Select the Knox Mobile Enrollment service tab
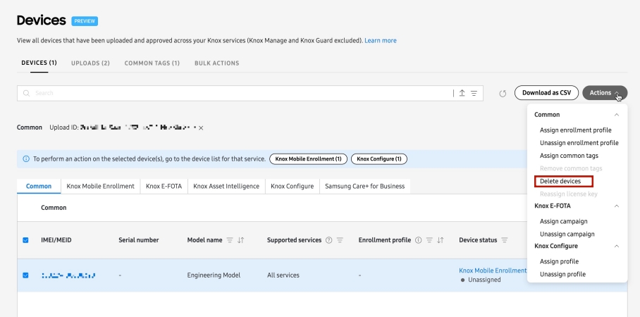Viewport: 640px width, 317px height. tap(100, 186)
